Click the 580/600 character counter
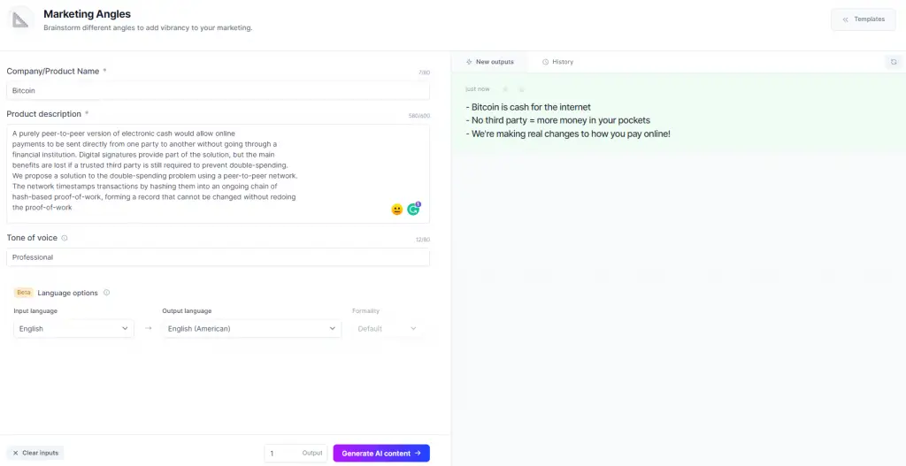906x466 pixels. coord(419,116)
